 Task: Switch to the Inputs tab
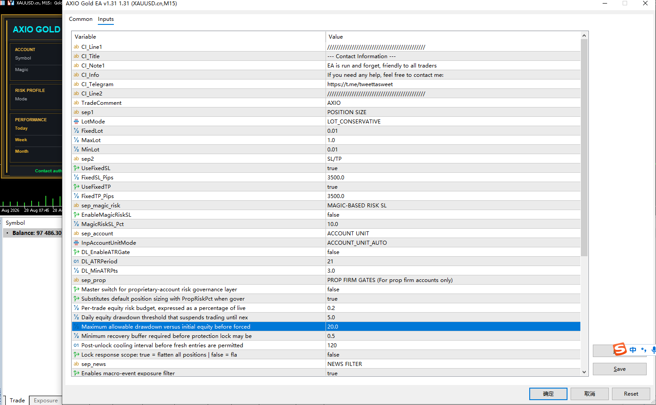(106, 19)
